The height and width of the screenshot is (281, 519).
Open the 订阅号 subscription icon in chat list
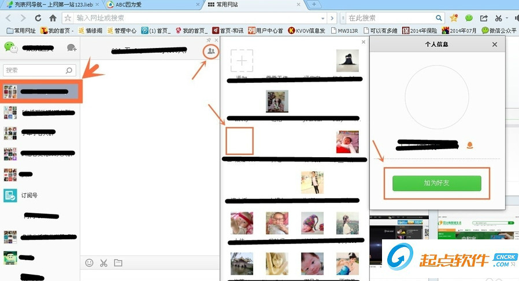click(x=10, y=195)
